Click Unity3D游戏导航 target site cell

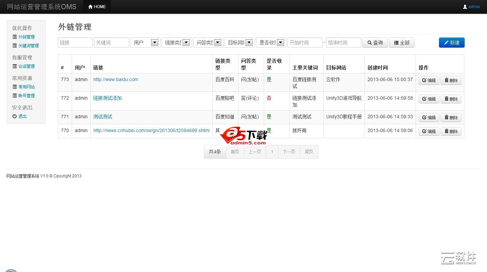pos(344,98)
